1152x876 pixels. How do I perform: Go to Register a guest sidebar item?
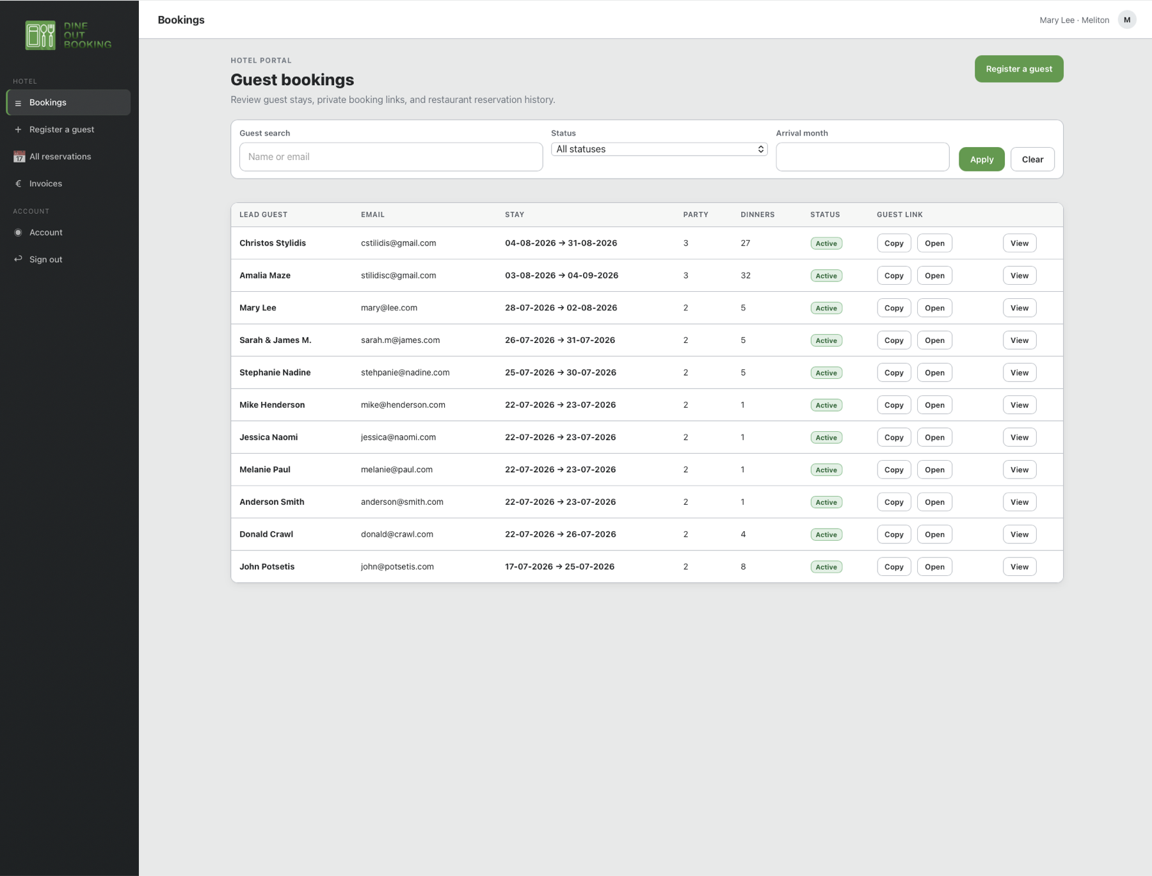pyautogui.click(x=68, y=129)
